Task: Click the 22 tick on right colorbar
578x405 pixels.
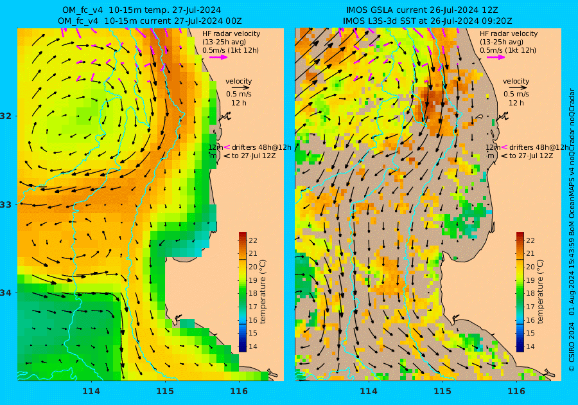Action: [x=530, y=240]
